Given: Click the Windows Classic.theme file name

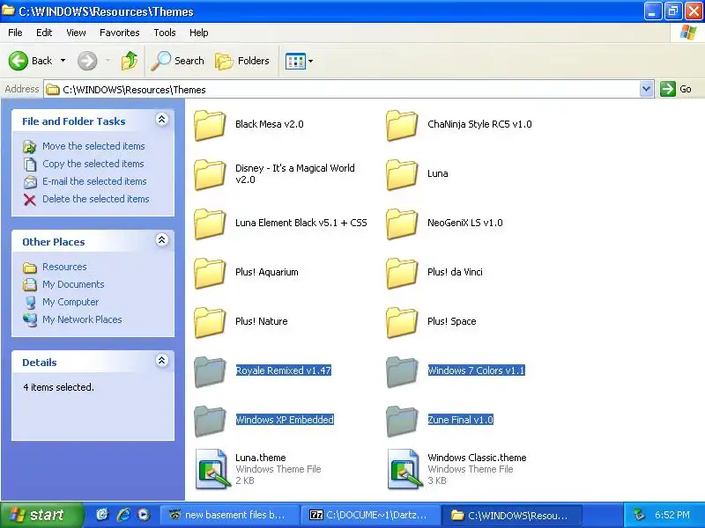Looking at the screenshot, I should pos(477,458).
